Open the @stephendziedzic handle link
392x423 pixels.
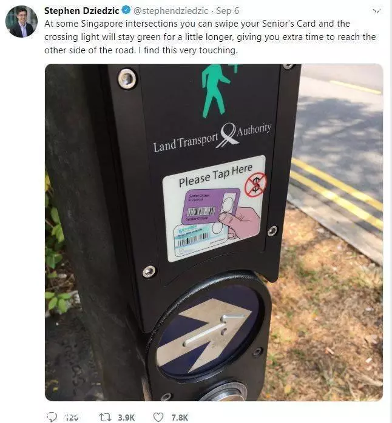pyautogui.click(x=171, y=11)
